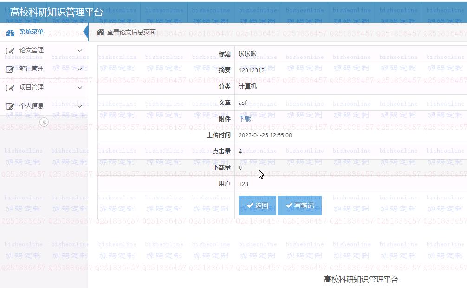Click the category value 计算机
Image resolution: width=467 pixels, height=288 pixels.
coord(248,86)
